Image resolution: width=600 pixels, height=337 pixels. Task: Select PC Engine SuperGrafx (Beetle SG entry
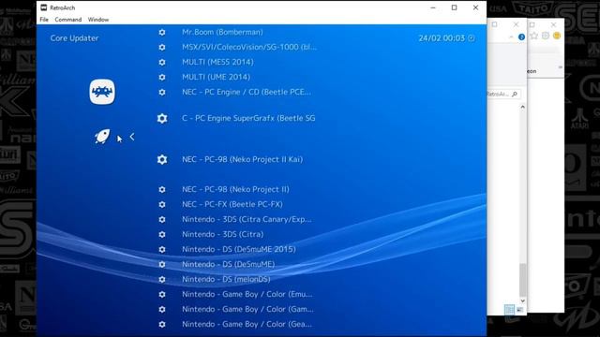coord(248,118)
